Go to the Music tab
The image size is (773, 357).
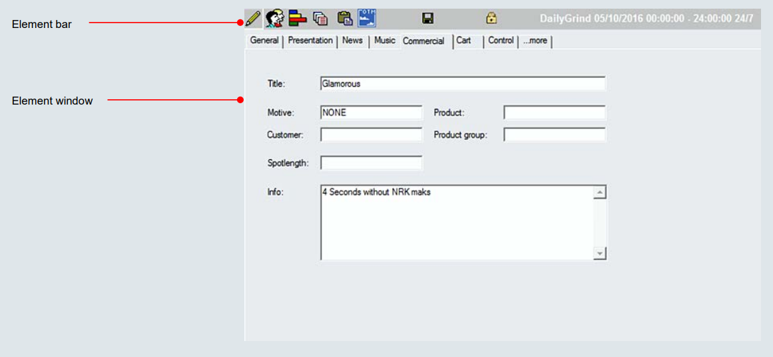tap(384, 41)
